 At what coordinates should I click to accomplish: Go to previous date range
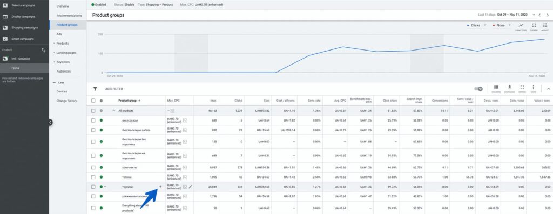point(539,15)
